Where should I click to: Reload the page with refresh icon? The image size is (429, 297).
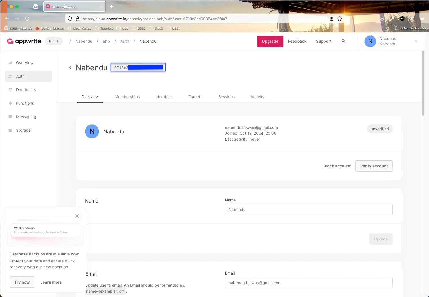(x=27, y=19)
